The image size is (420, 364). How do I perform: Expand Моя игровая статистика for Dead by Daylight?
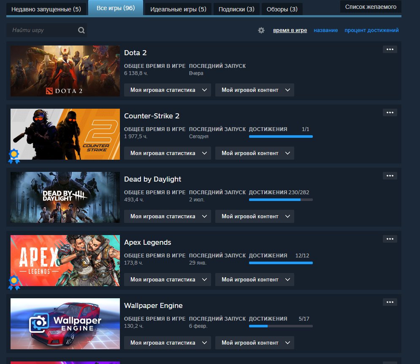point(168,217)
